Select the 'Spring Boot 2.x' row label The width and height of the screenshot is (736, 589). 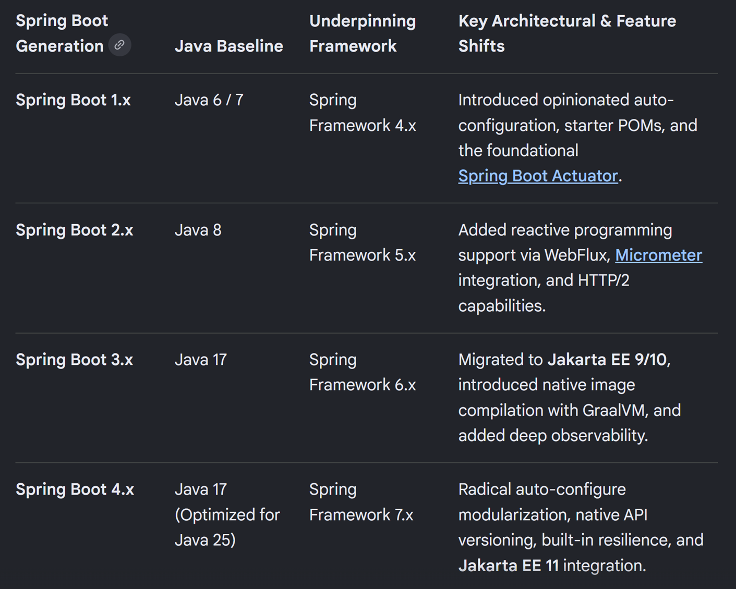(75, 230)
